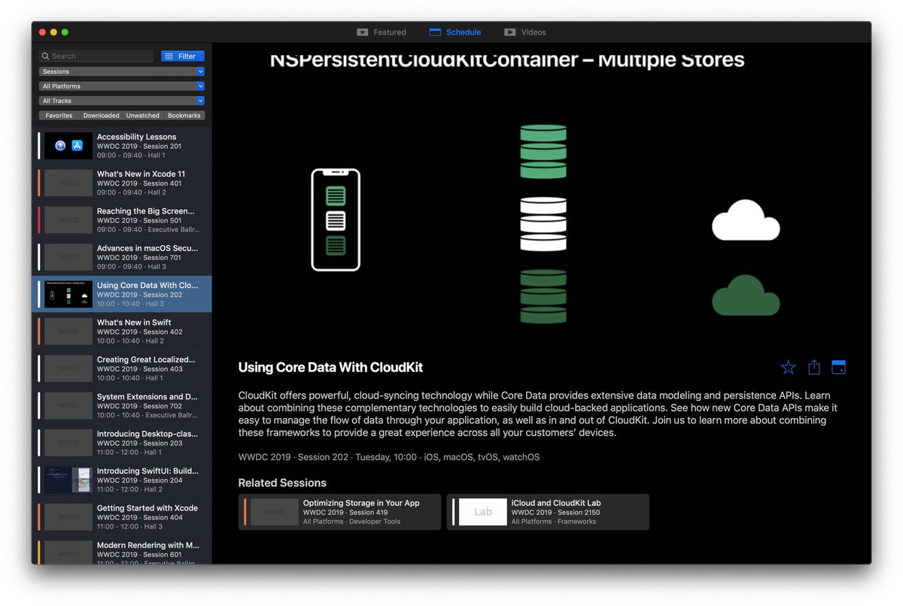Click the Introducing SwiftUI thumbnail
Screen dimensions: 903x606
click(68, 480)
